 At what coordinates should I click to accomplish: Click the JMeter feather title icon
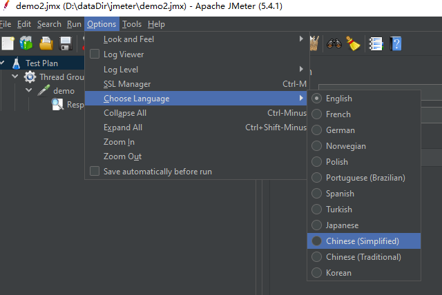point(6,6)
